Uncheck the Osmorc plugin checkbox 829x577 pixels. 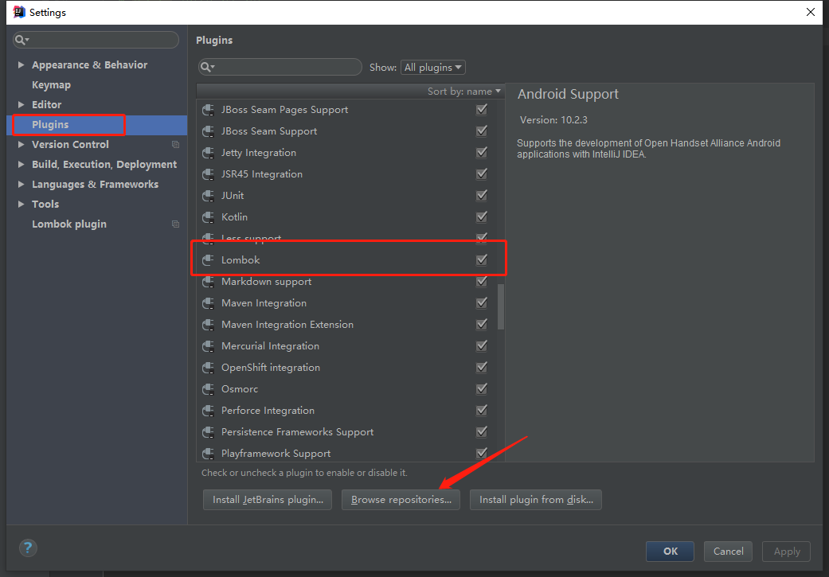482,388
